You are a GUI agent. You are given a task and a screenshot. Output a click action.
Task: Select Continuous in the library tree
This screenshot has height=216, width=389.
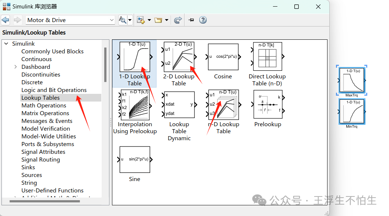click(x=36, y=59)
